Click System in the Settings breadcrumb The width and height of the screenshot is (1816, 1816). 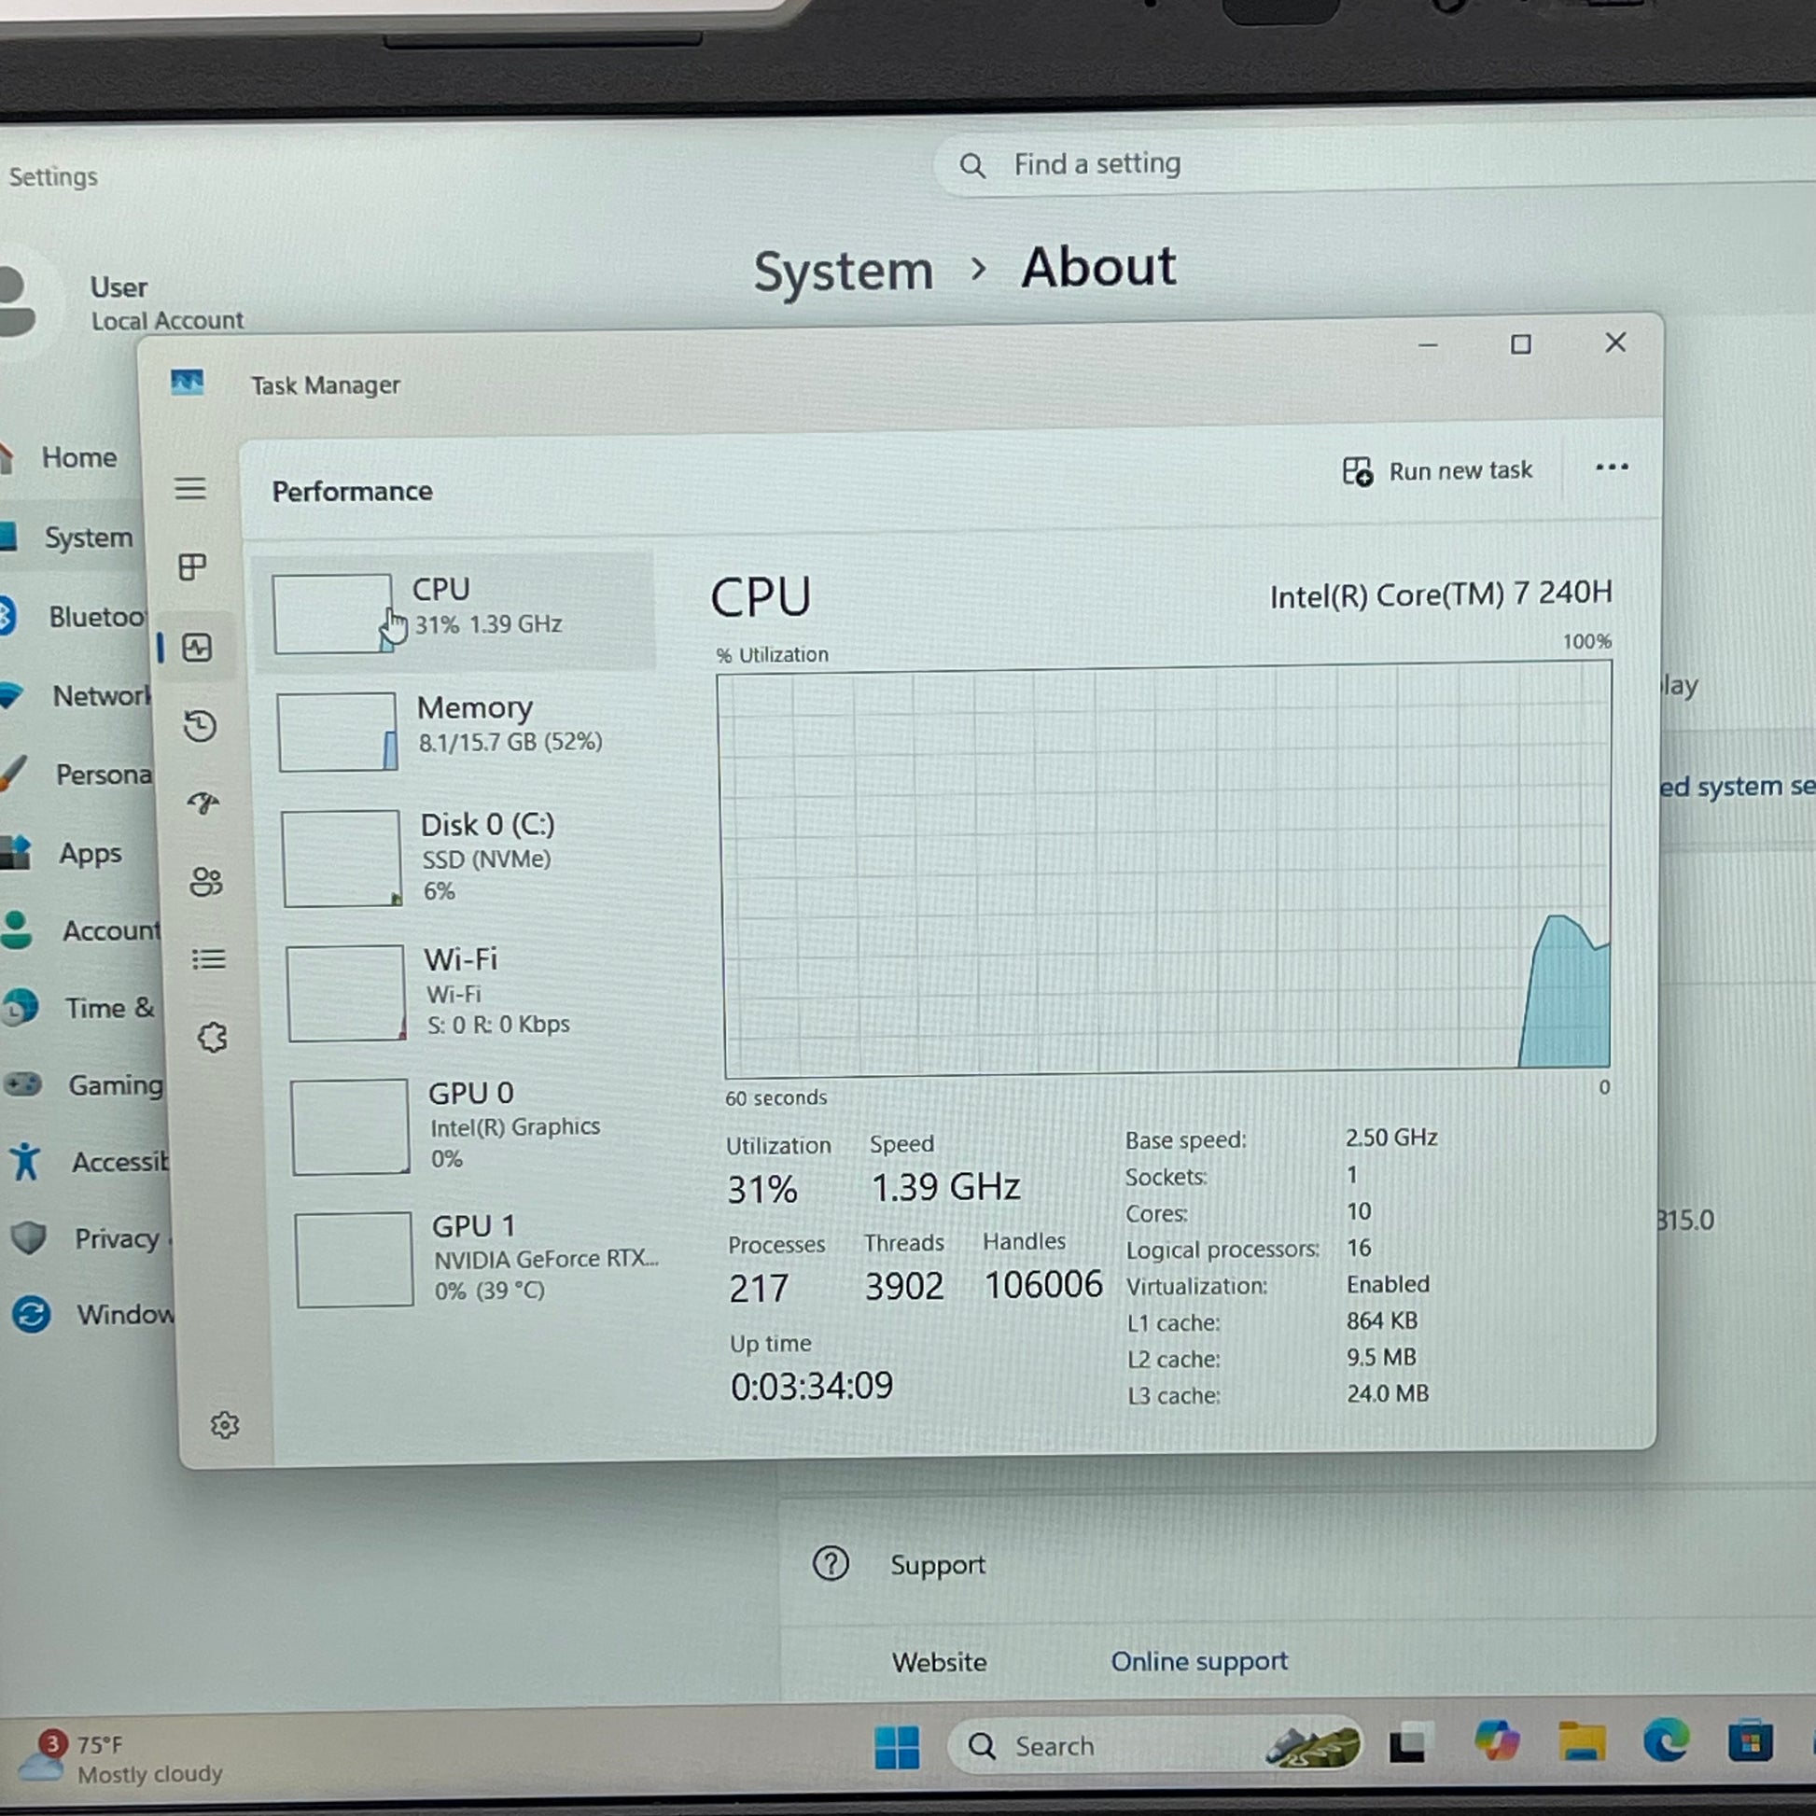(844, 271)
